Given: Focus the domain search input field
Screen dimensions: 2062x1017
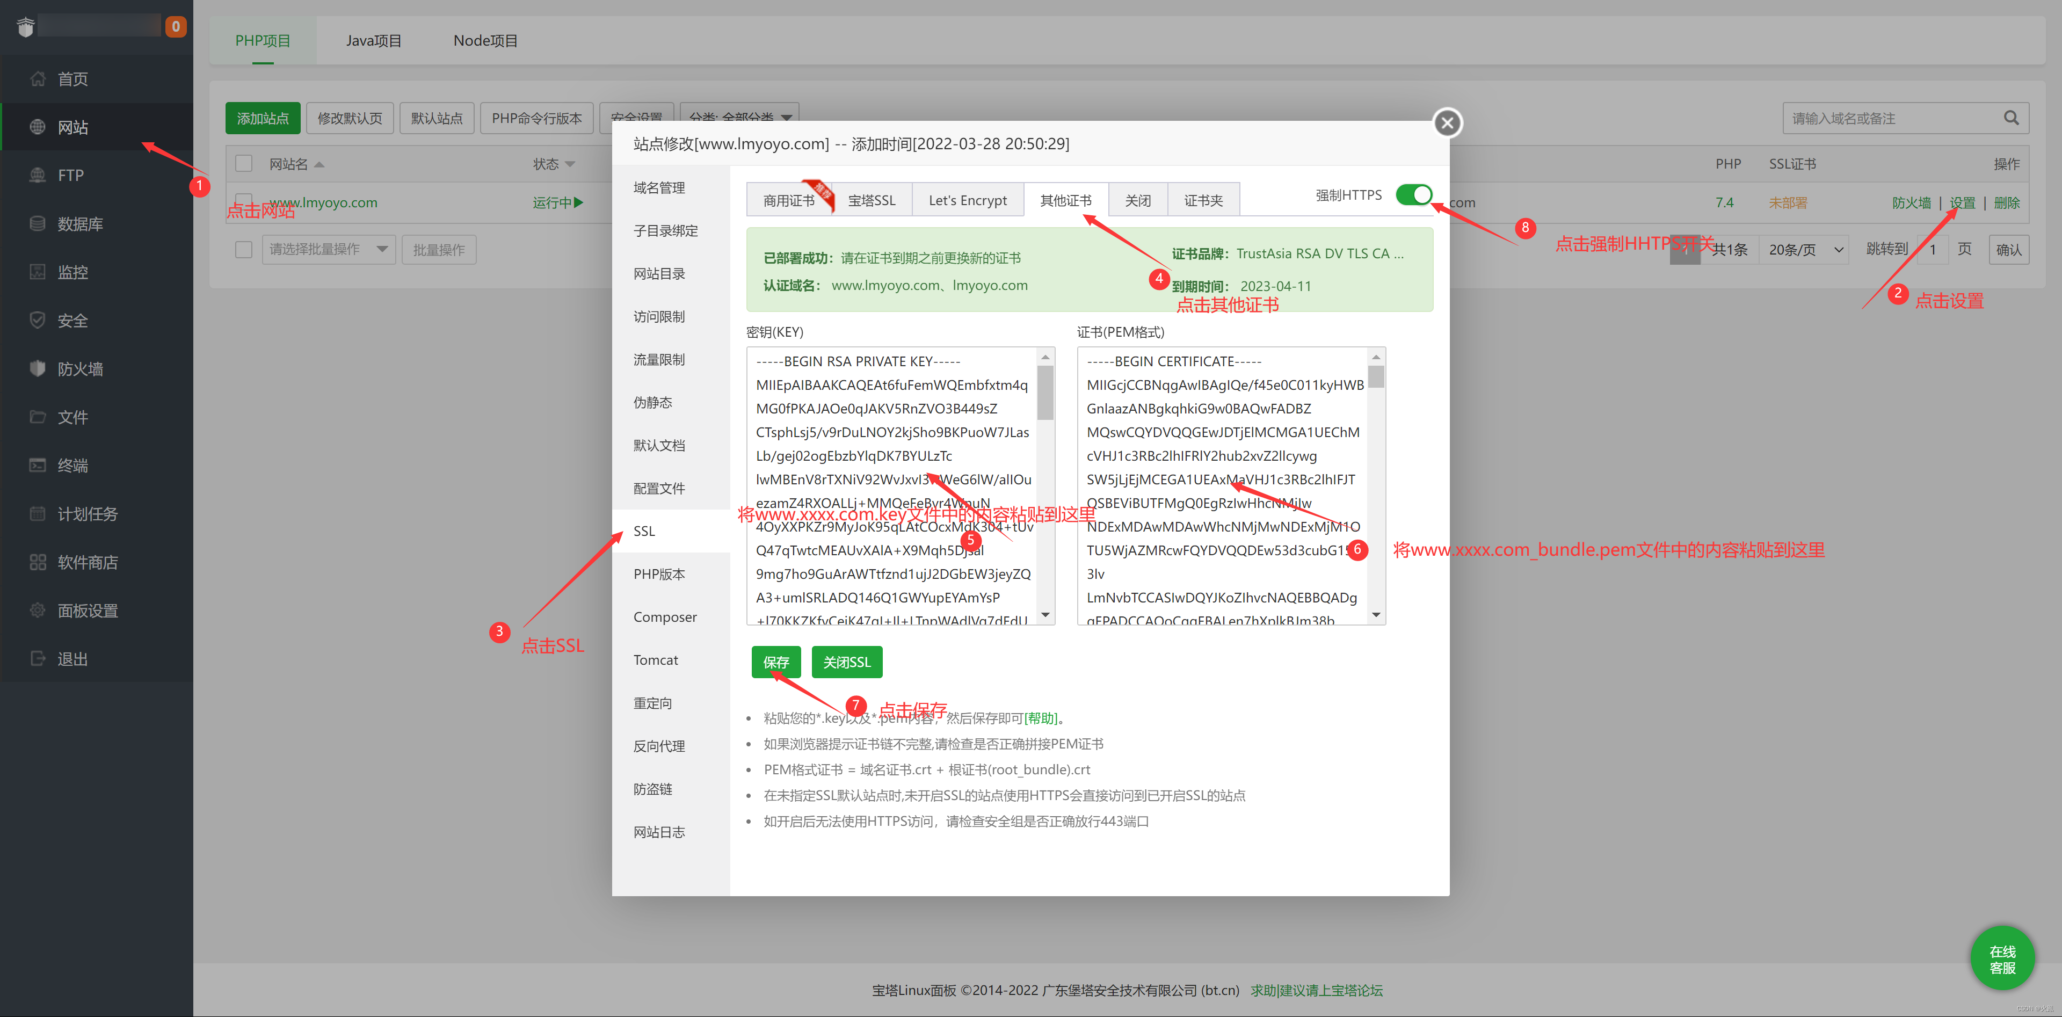Looking at the screenshot, I should [x=1892, y=118].
